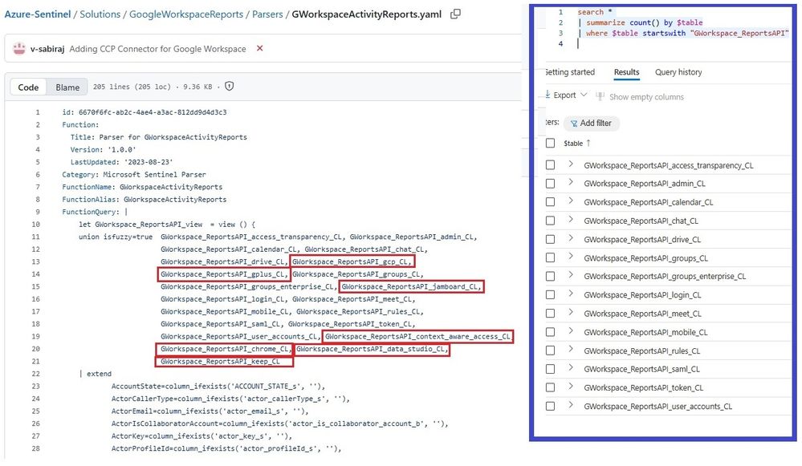802x466 pixels.
Task: Open the Export dropdown arrow
Action: pos(584,95)
